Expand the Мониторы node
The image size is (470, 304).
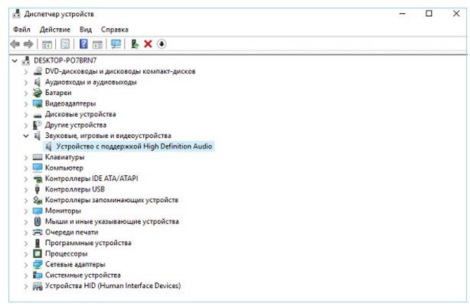[26, 211]
